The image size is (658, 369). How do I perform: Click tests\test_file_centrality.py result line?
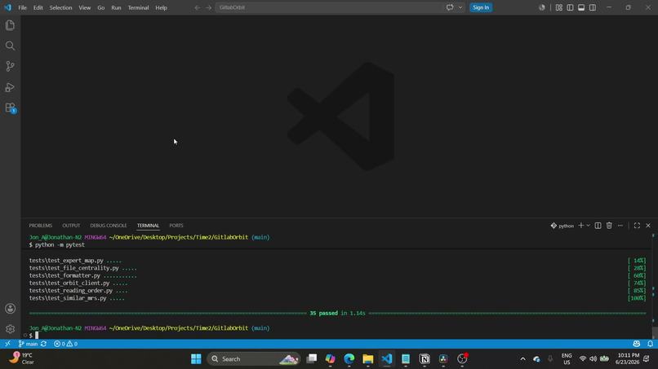tap(82, 268)
